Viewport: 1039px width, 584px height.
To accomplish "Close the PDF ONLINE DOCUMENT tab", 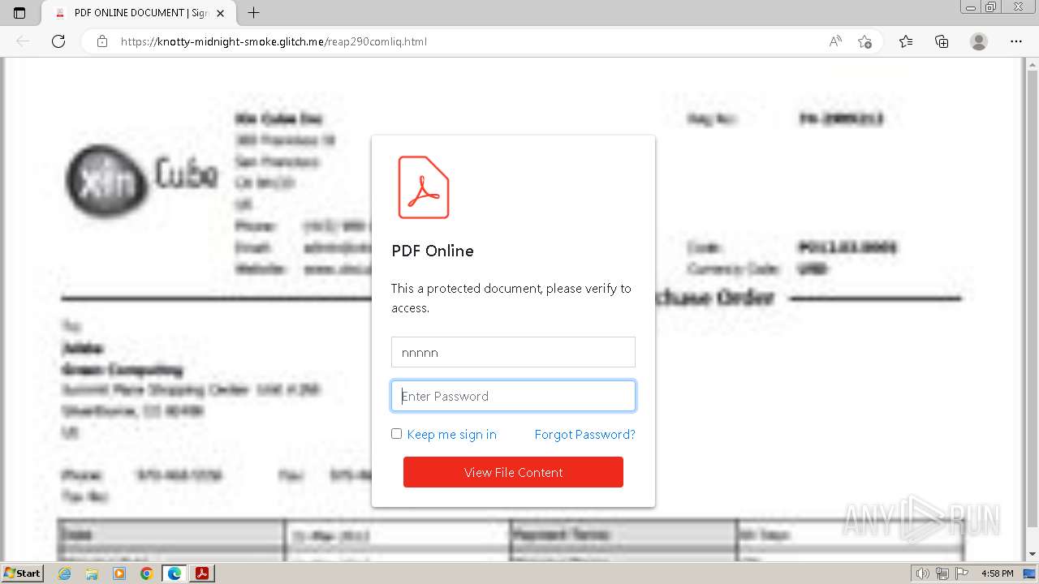I will [220, 13].
